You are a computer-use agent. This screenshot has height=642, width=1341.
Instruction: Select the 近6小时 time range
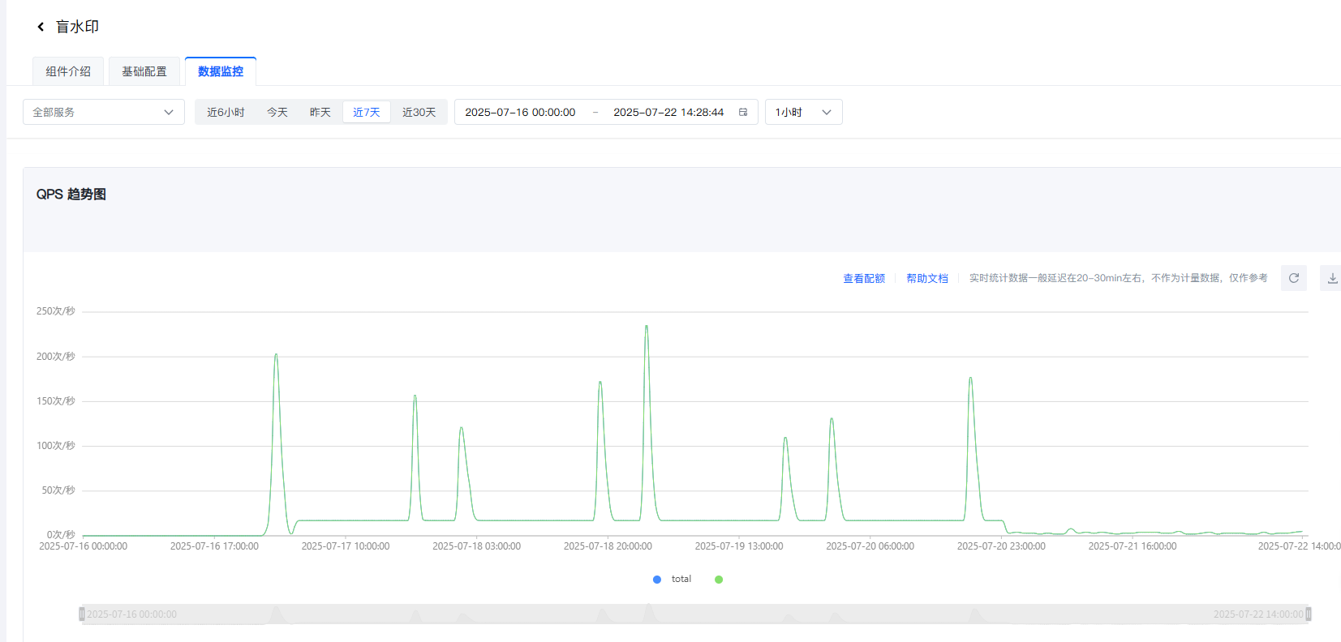click(226, 112)
